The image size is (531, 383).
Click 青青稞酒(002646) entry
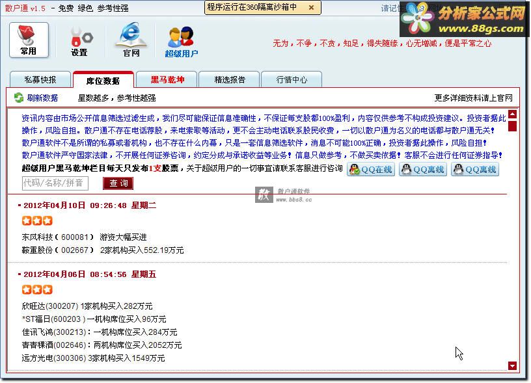pos(102,345)
